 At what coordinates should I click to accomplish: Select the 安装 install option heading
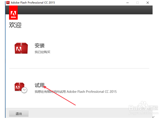[40, 46]
